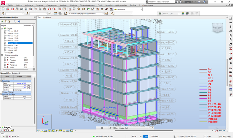Switch to the Projection tab
Screen dimensions: 233x138
[x=47, y=17]
